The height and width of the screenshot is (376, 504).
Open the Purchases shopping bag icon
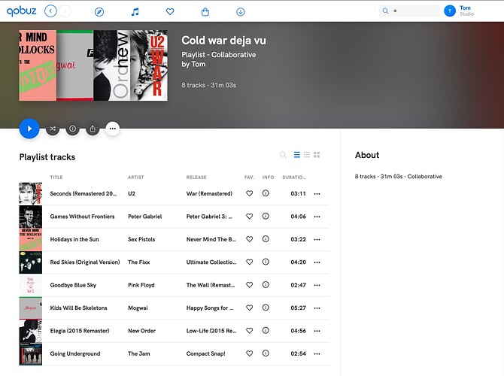tap(205, 12)
